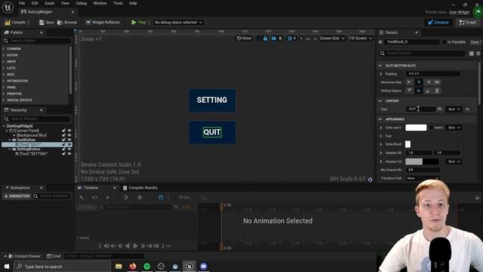Toggle visibility of Background Blur row
Screen dimensions: 483x272
[x=69, y=135]
